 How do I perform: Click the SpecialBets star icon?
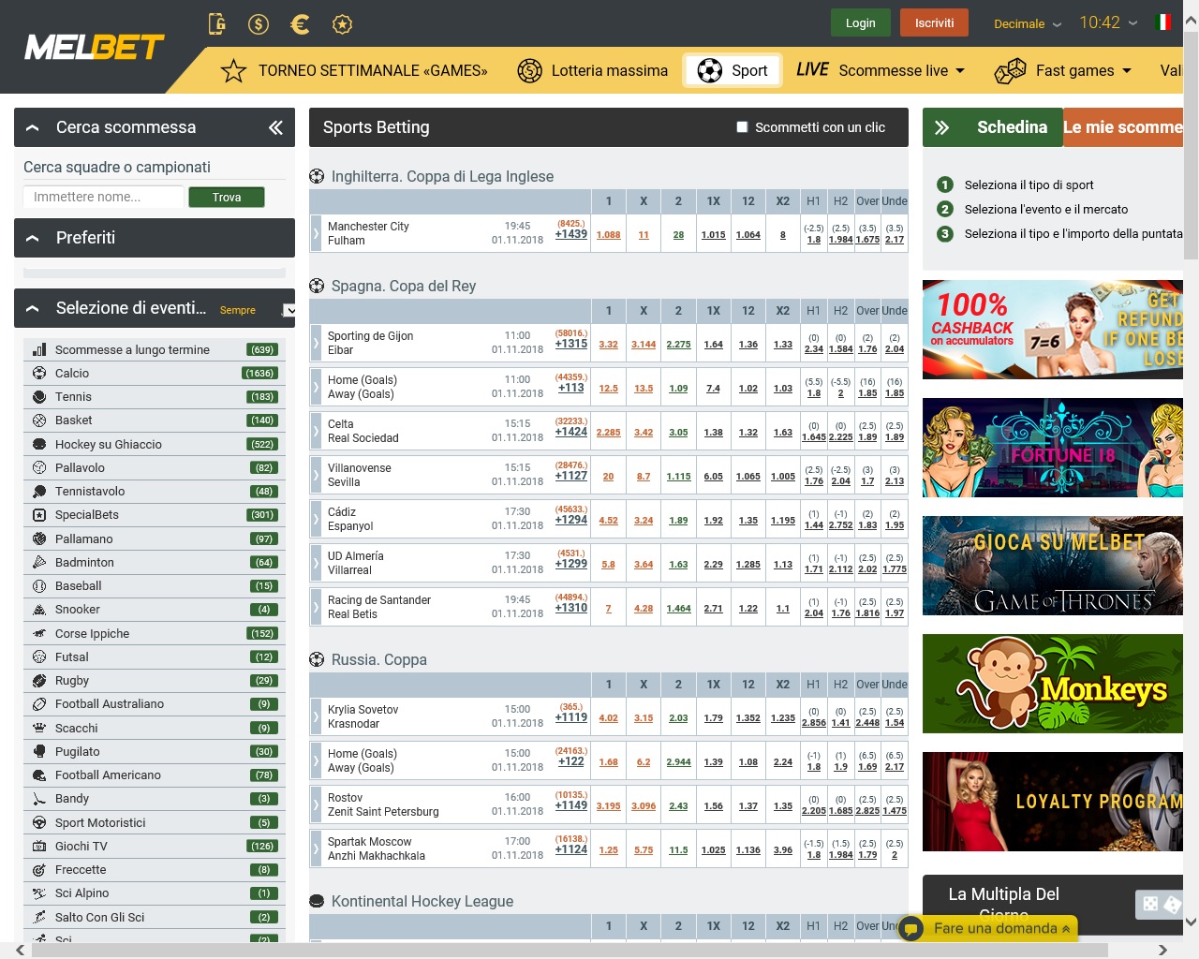39,515
